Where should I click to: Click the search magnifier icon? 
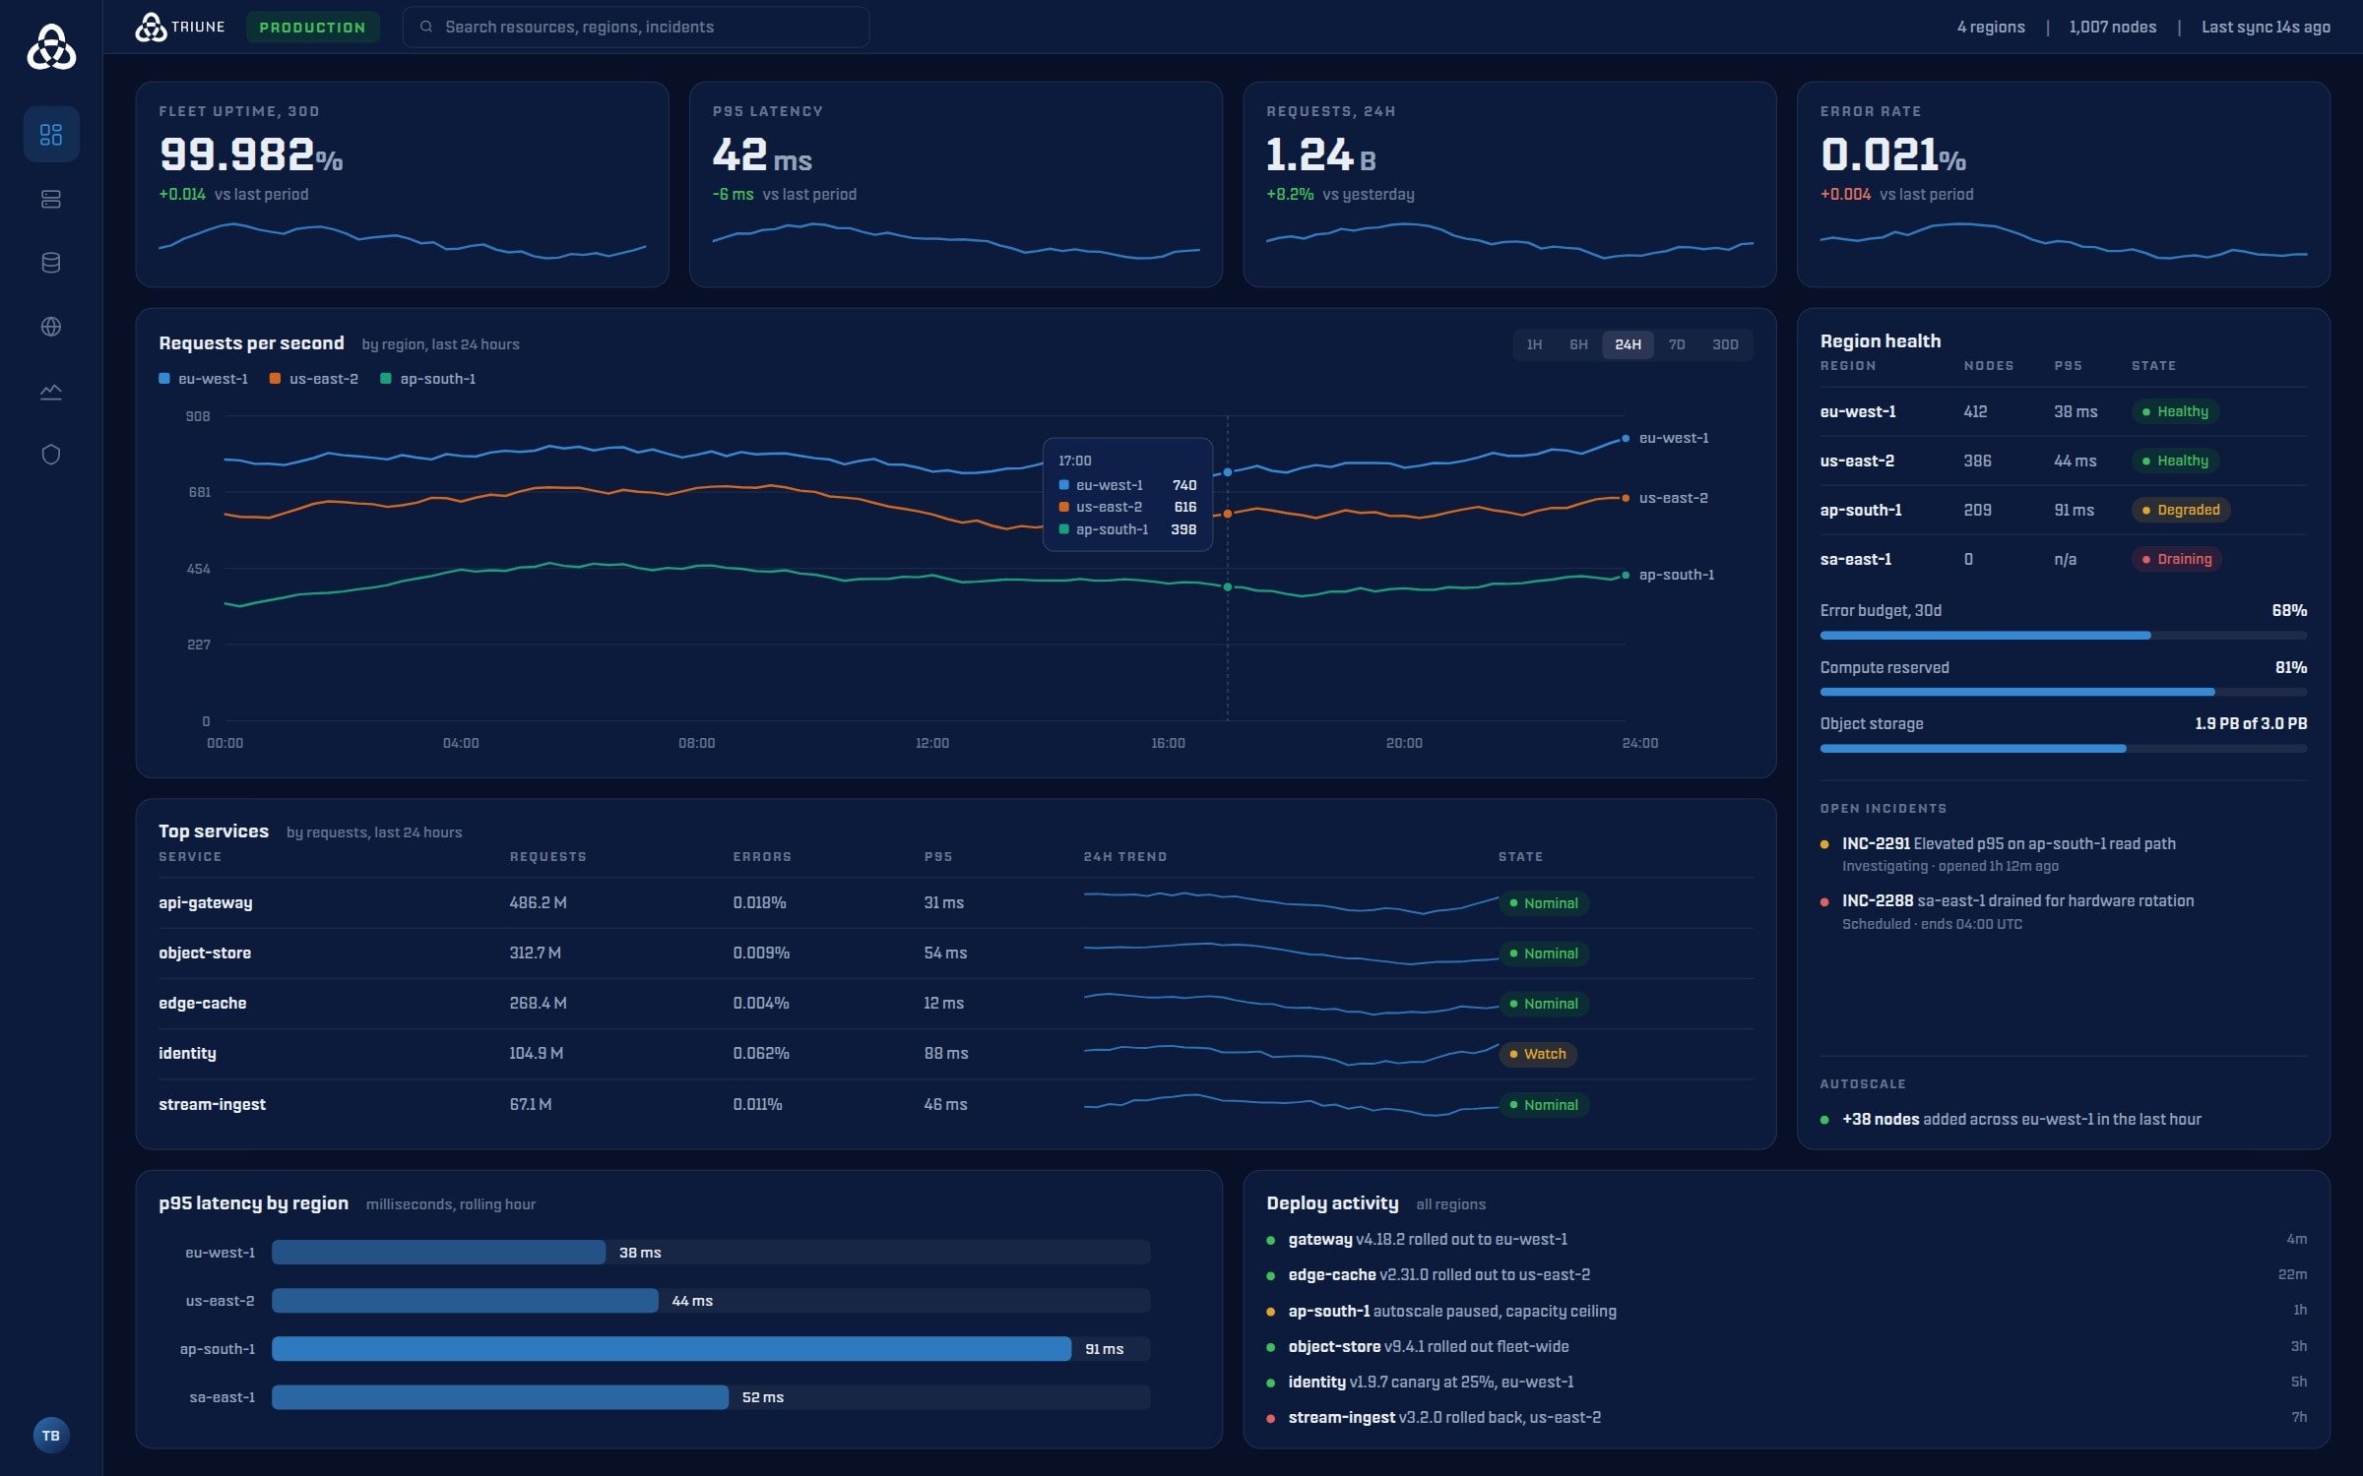426,27
